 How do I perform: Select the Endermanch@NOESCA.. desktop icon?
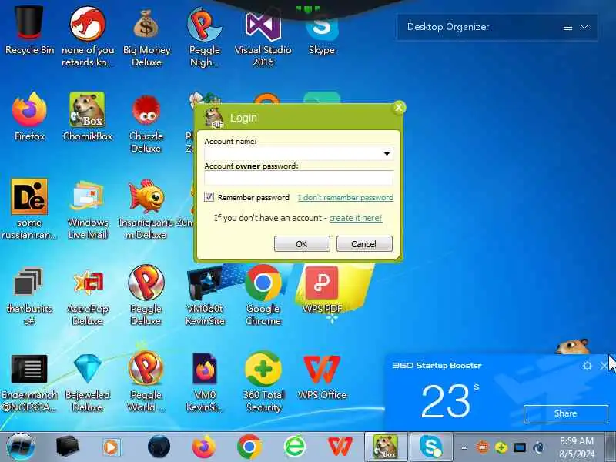click(29, 382)
